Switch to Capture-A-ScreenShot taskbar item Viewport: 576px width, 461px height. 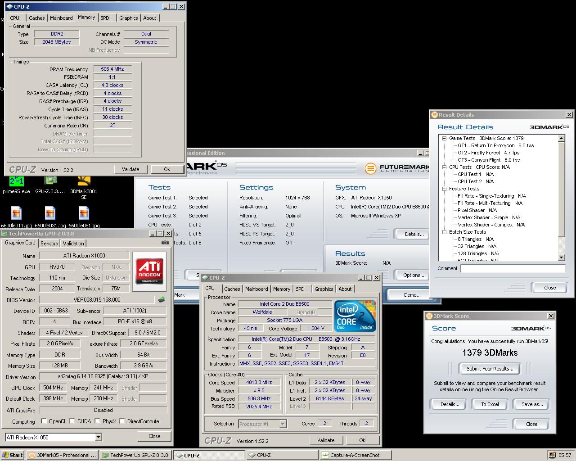[x=355, y=455]
